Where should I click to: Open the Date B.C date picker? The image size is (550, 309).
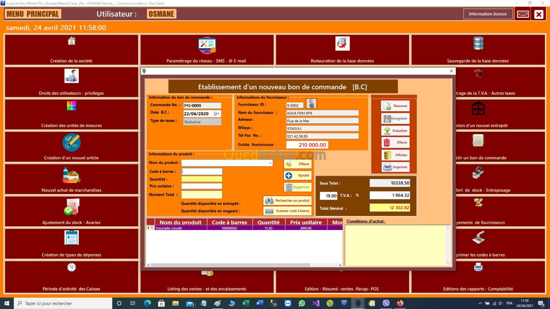216,114
